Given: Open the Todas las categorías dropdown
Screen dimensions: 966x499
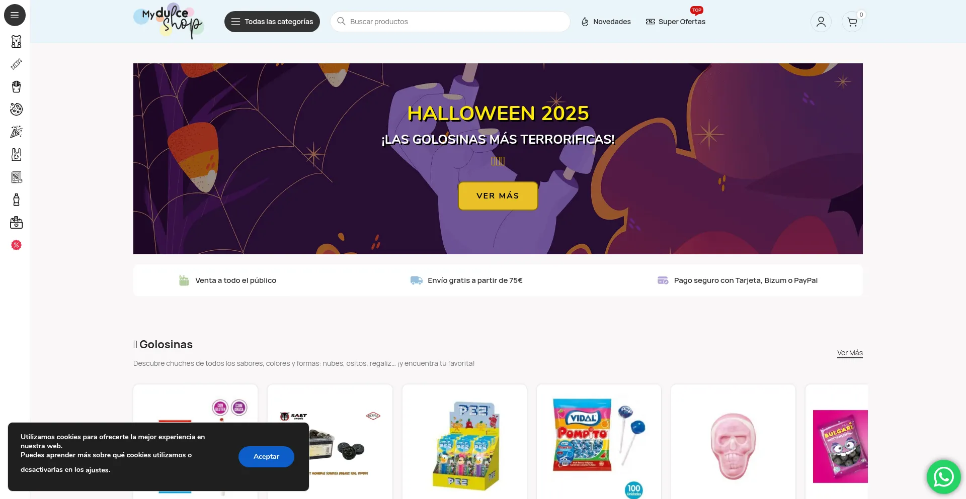Looking at the screenshot, I should [x=272, y=22].
